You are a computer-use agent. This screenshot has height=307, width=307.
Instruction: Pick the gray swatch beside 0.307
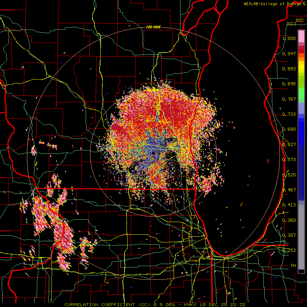coord(301,237)
